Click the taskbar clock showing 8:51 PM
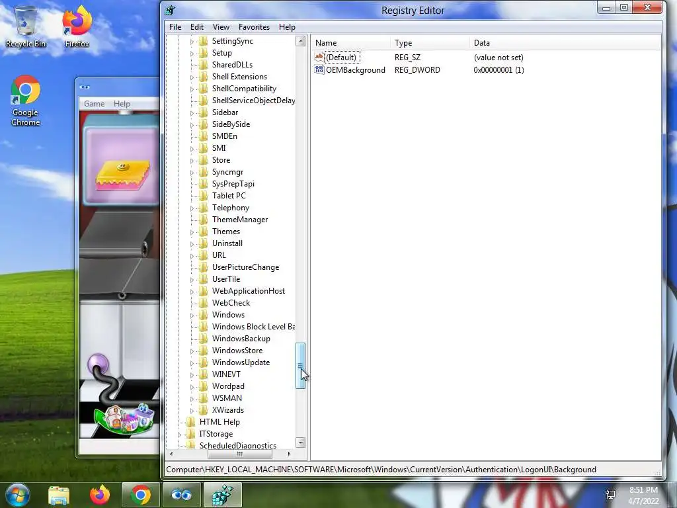The width and height of the screenshot is (677, 508). (643, 495)
